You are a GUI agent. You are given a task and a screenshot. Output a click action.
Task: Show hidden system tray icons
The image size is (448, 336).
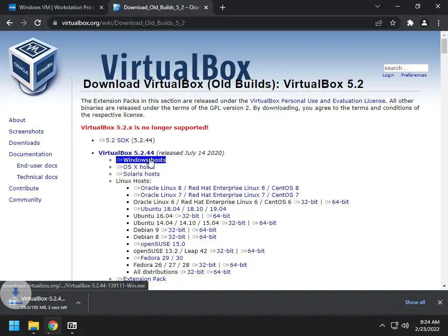pyautogui.click(x=382, y=325)
